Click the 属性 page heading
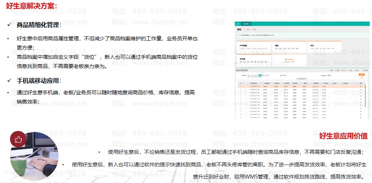This screenshot has width=372, height=183. click(239, 29)
